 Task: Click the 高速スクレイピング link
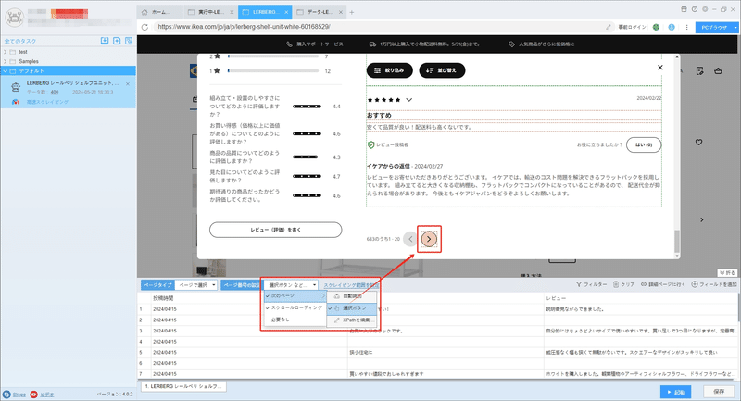(x=47, y=102)
